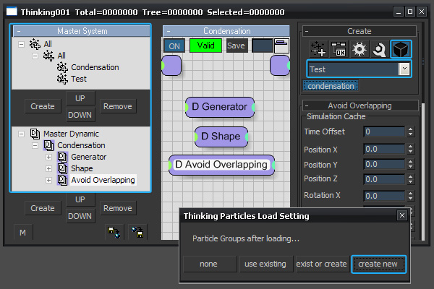Select the D Generator node

pos(220,107)
